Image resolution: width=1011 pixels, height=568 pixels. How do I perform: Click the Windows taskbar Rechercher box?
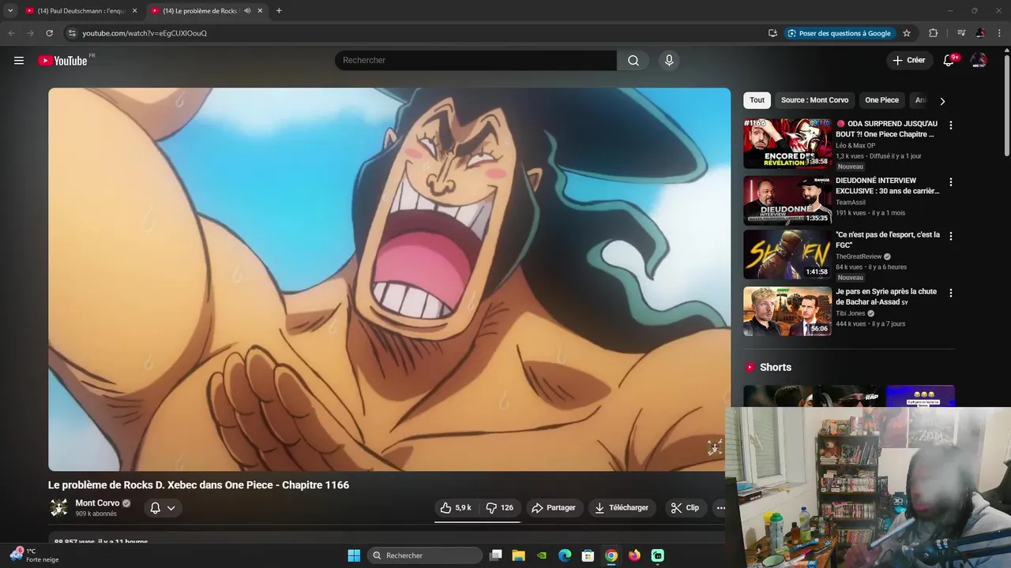(x=426, y=555)
